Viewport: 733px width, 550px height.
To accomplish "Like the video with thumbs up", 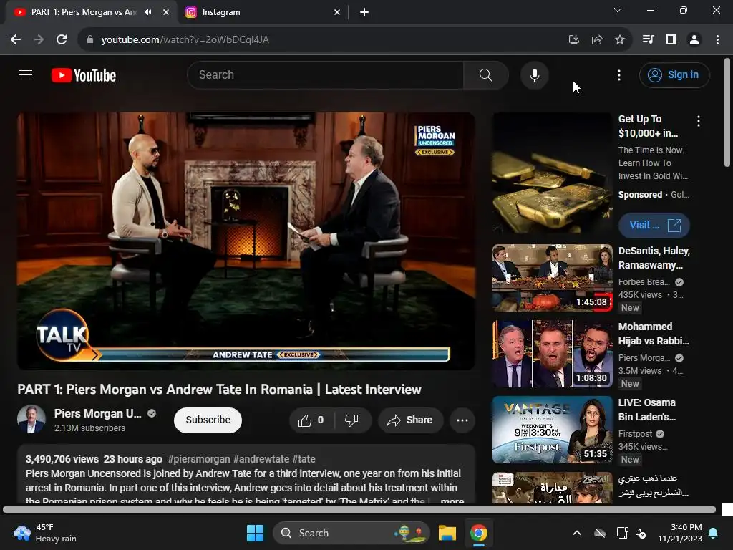I will point(311,420).
